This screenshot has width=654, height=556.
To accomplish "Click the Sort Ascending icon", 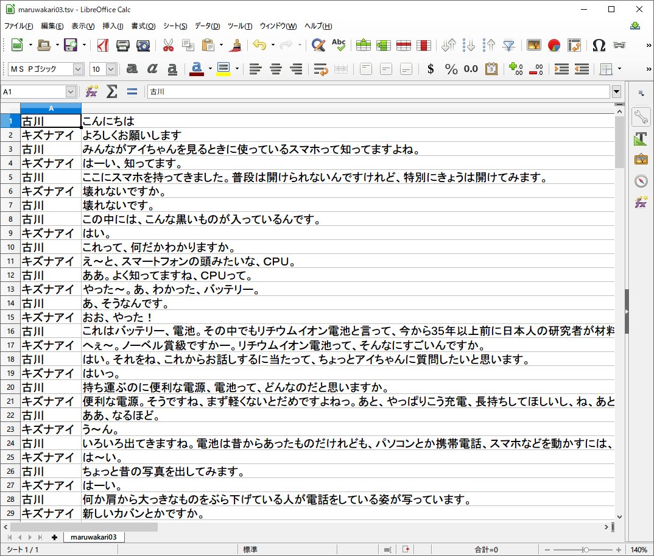I will 469,45.
